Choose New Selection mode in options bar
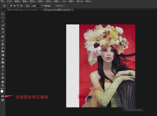 (x=11, y=6)
